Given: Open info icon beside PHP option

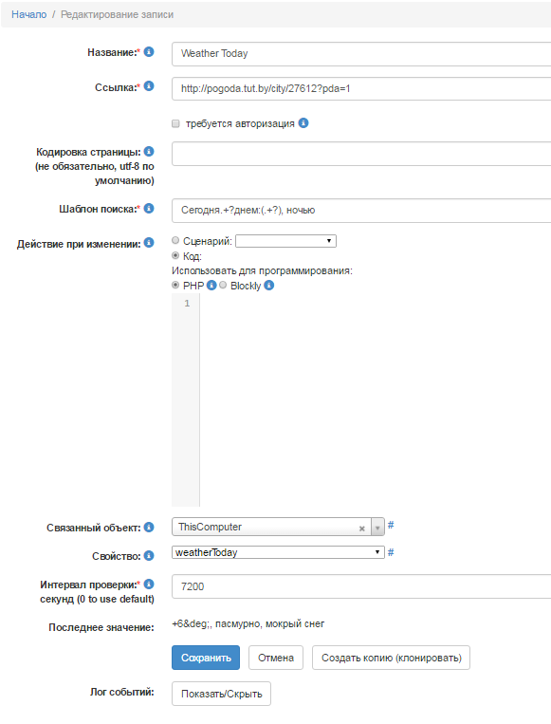Looking at the screenshot, I should (x=211, y=286).
